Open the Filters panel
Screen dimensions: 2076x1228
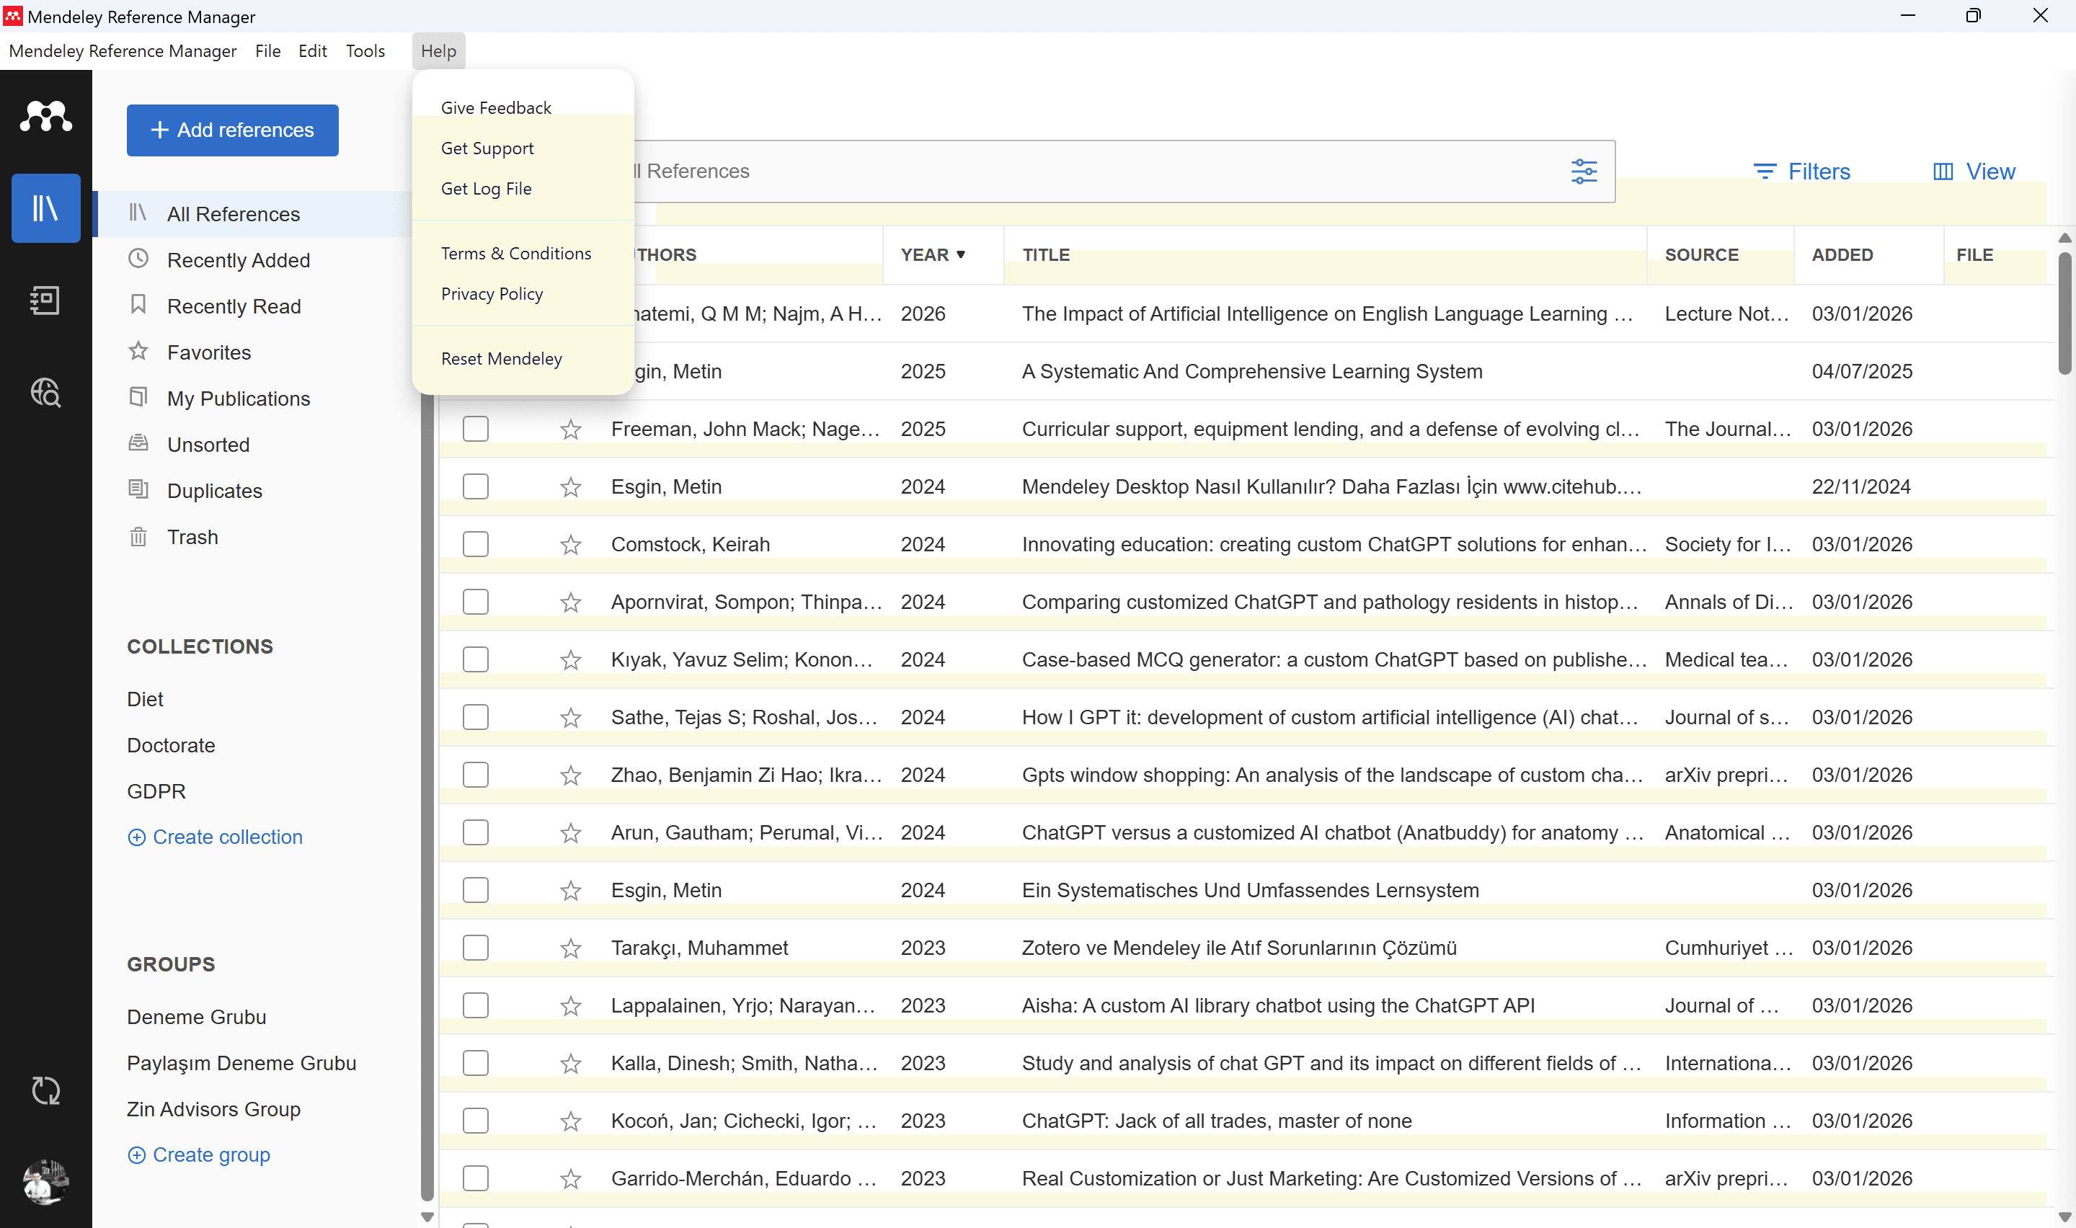(1801, 172)
